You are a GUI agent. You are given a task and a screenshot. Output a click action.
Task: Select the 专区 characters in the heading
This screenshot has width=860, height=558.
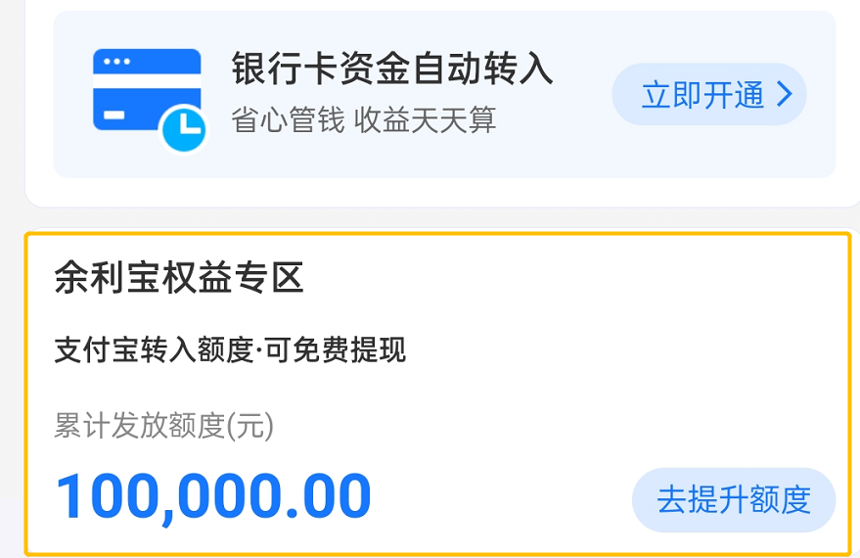tap(269, 278)
